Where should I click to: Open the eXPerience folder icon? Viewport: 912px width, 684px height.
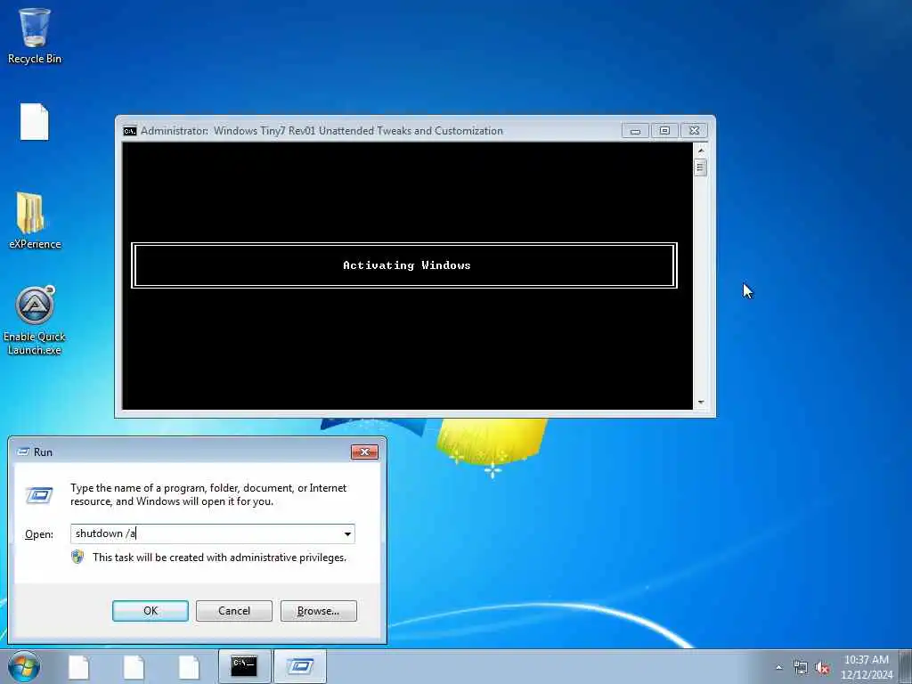pyautogui.click(x=35, y=221)
